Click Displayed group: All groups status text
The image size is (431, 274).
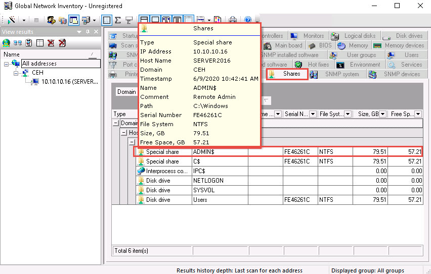367,270
